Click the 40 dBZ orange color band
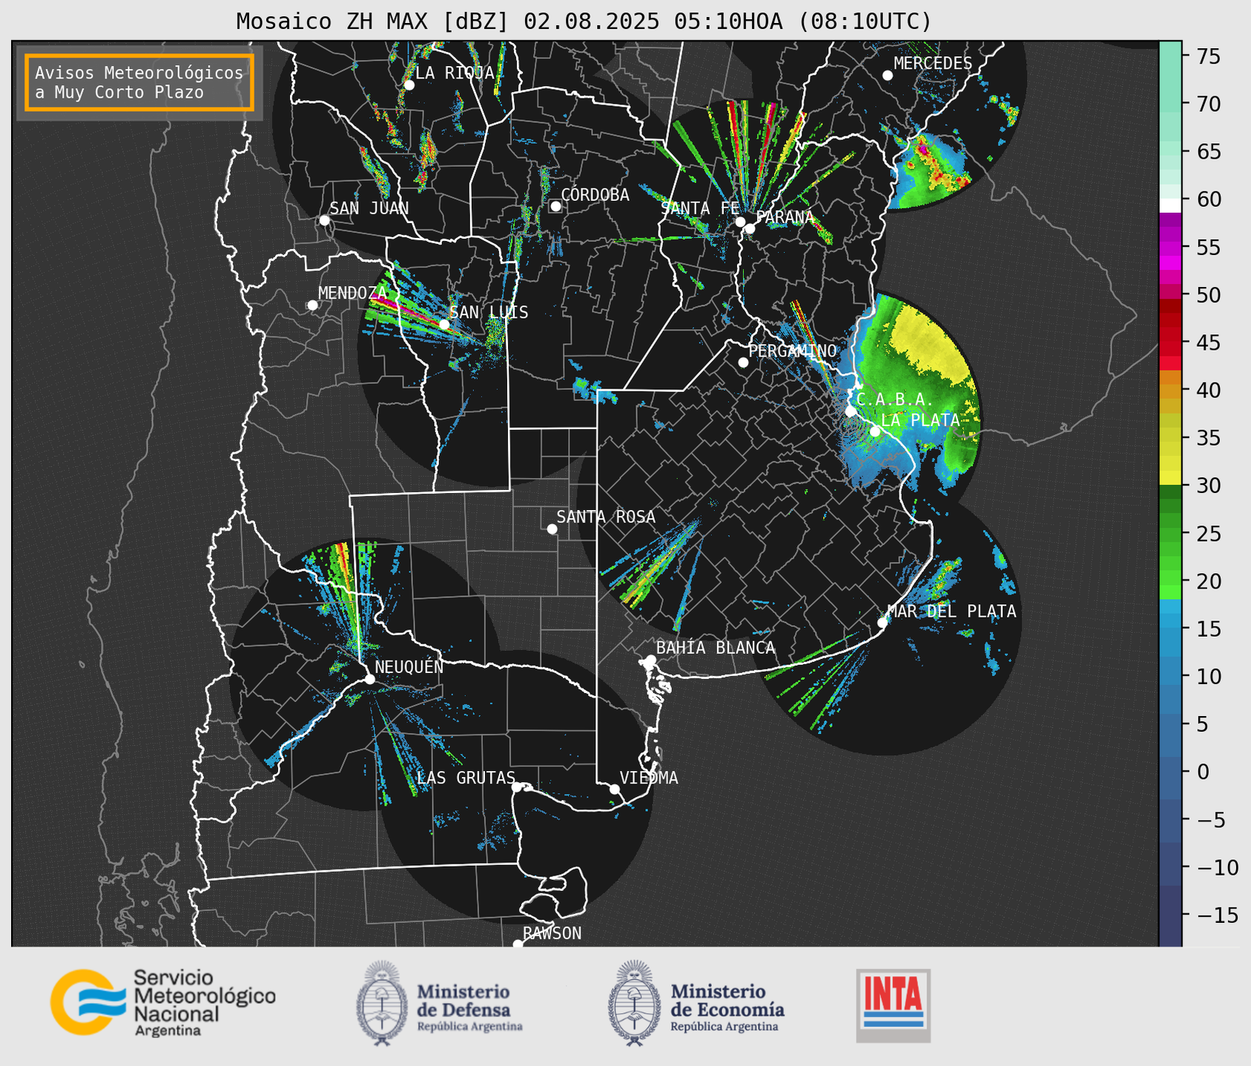Screen dimensions: 1251x1066 tap(1170, 390)
